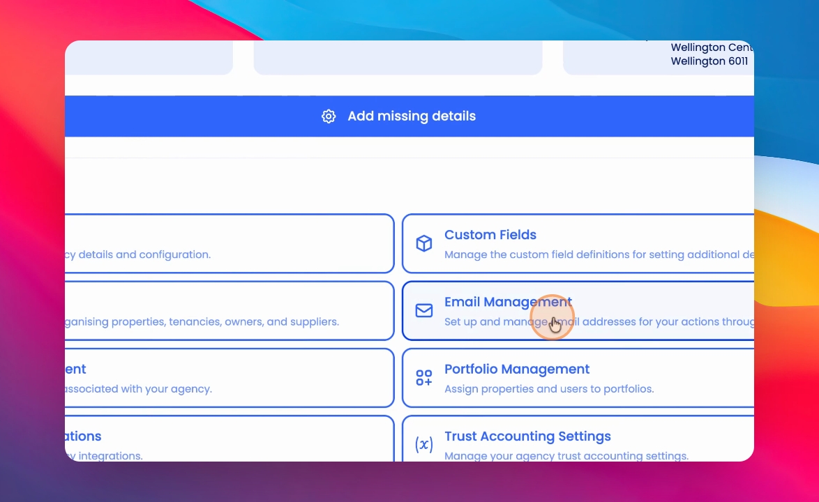Go to the Portfolio Management heading
The image size is (819, 502).
coord(517,369)
